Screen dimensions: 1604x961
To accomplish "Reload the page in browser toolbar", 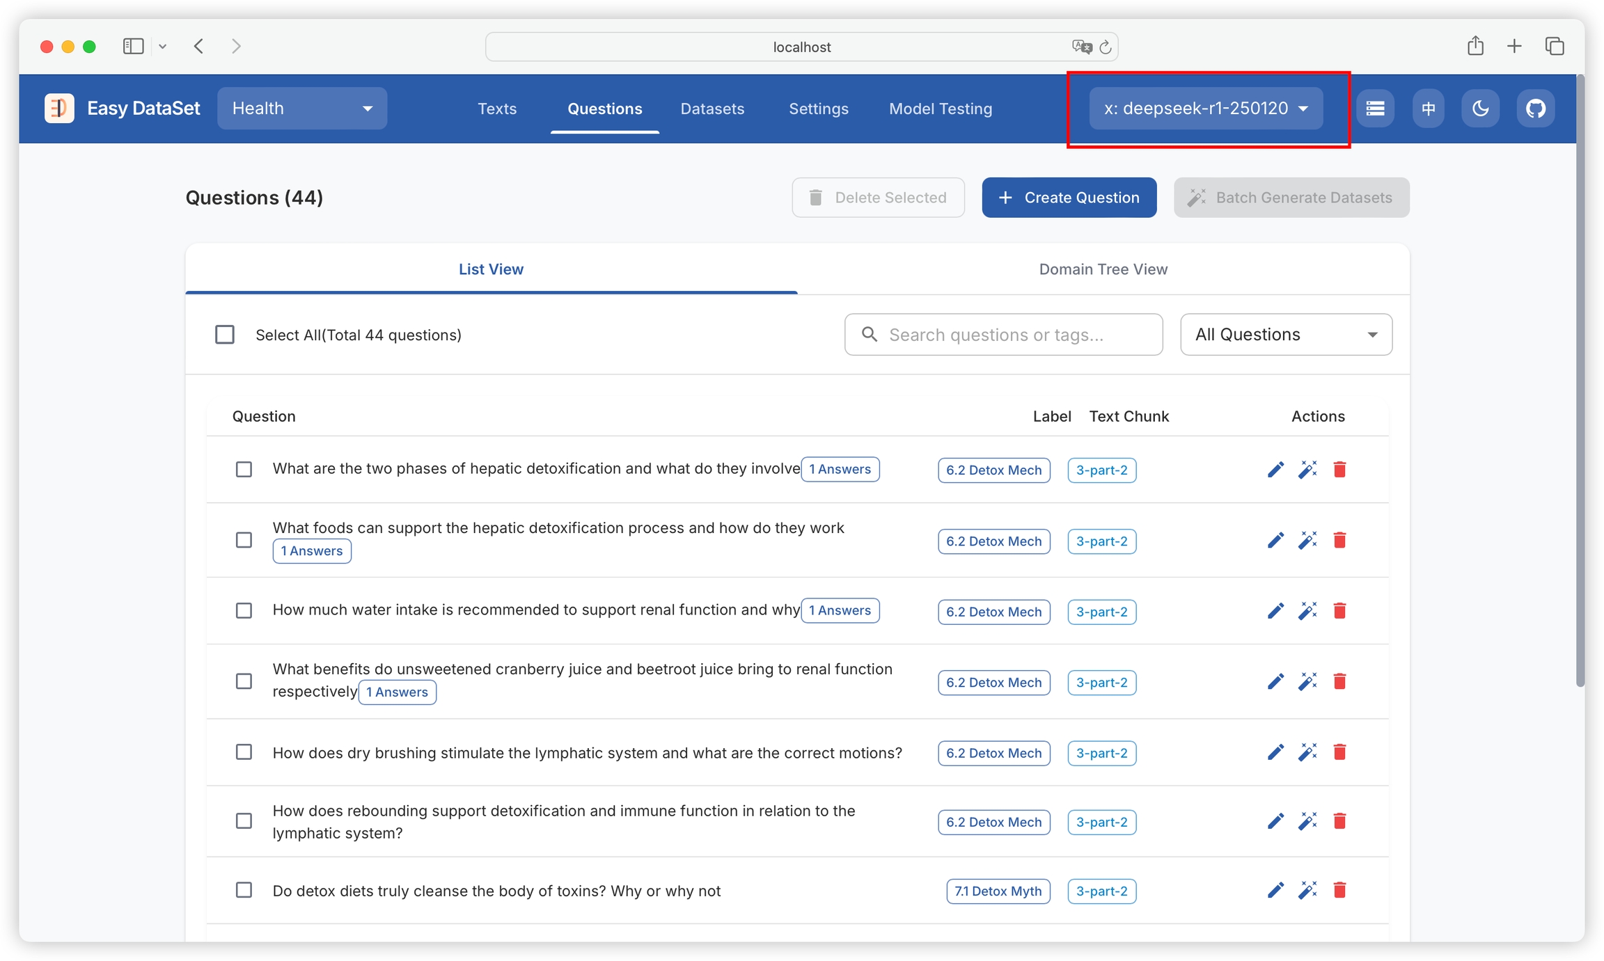I will 1106,47.
